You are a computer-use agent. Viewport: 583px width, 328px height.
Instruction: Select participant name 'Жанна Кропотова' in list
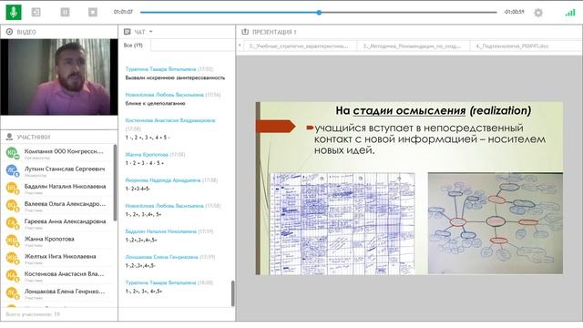pyautogui.click(x=49, y=239)
